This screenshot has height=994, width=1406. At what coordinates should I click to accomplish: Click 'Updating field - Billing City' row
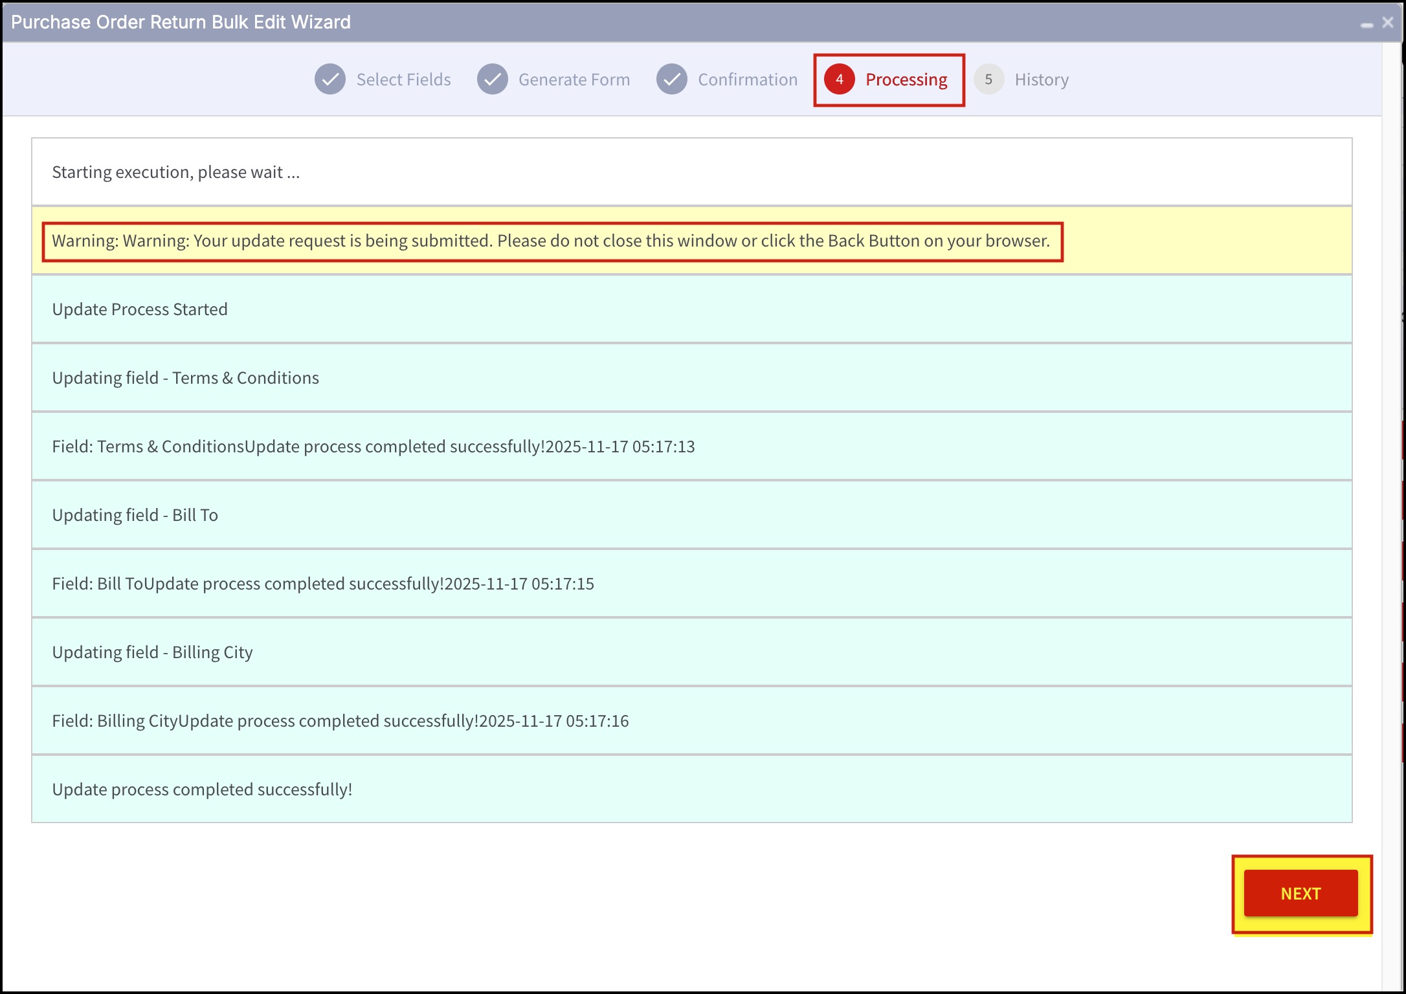point(691,652)
